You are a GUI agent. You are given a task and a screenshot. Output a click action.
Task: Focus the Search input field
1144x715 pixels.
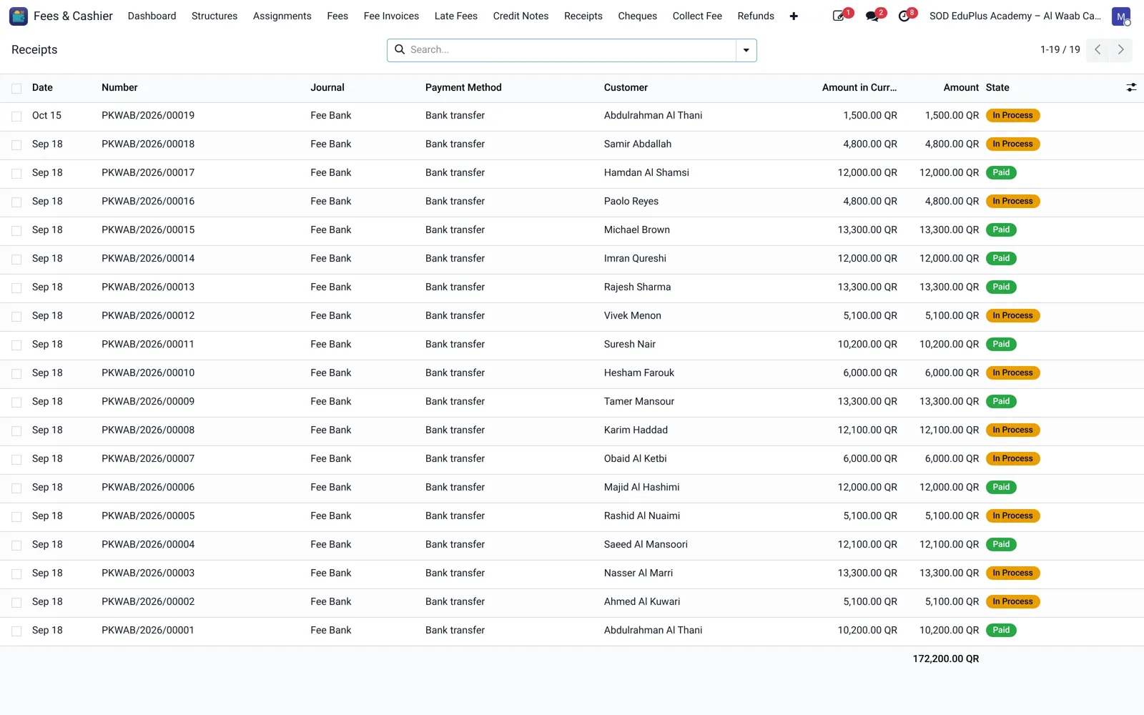tap(571, 49)
